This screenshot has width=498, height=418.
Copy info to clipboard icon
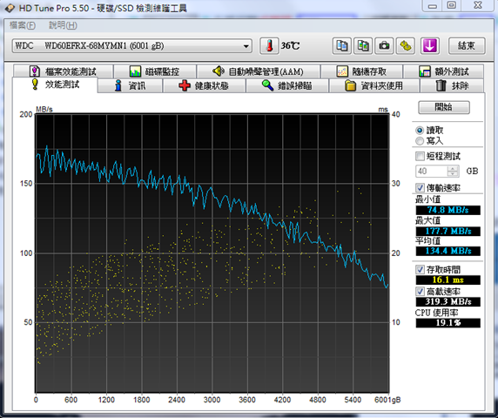tap(342, 46)
